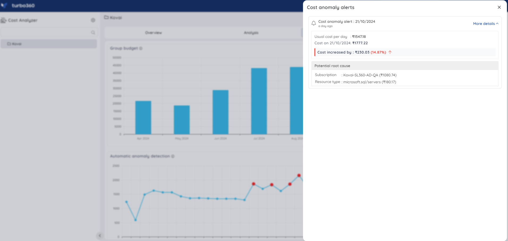Click the sidebar search field
The width and height of the screenshot is (508, 241).
49,32
